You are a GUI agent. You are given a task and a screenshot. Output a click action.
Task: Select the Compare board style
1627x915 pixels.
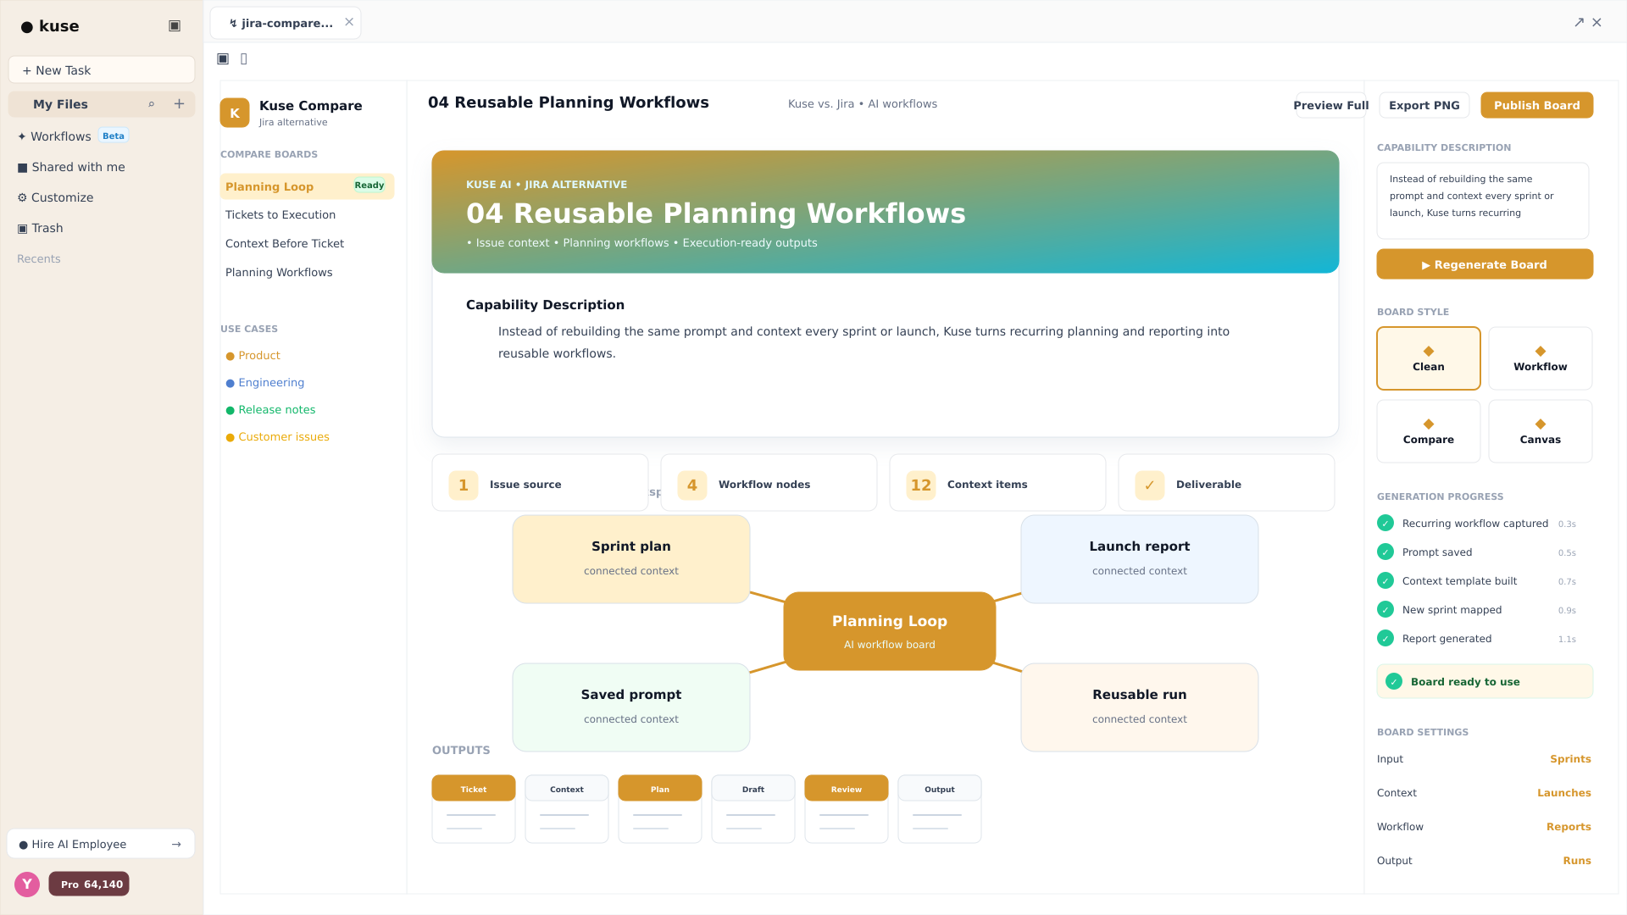[1428, 431]
